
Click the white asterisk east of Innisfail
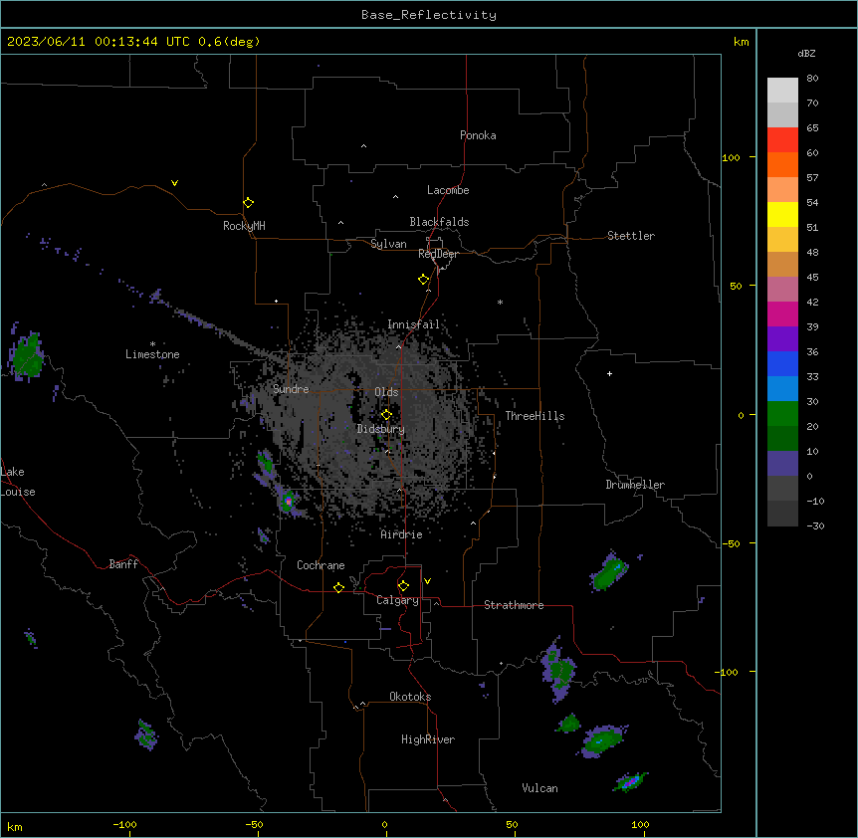tap(500, 302)
